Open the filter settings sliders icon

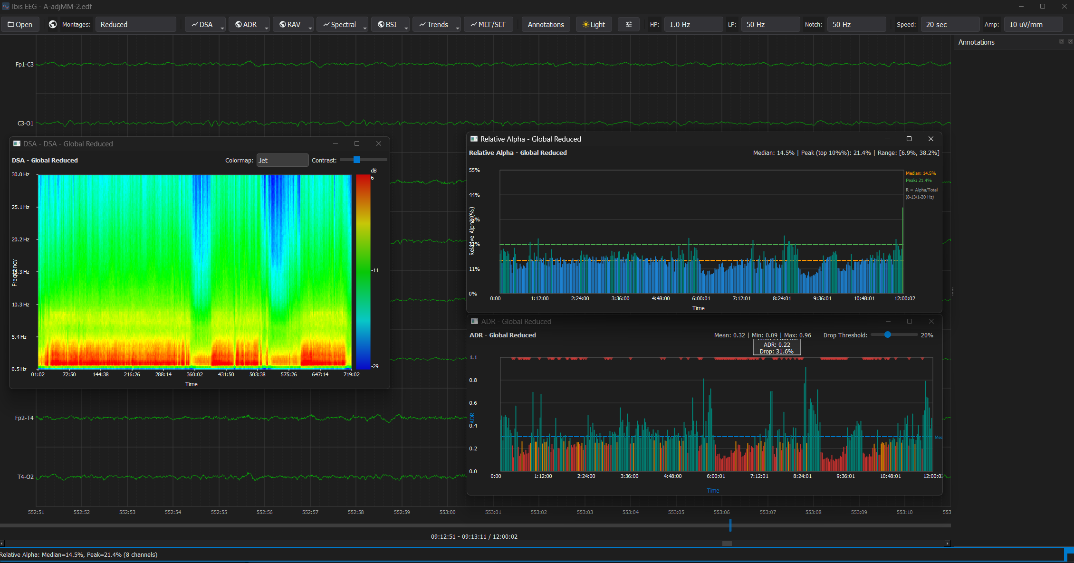pyautogui.click(x=628, y=24)
